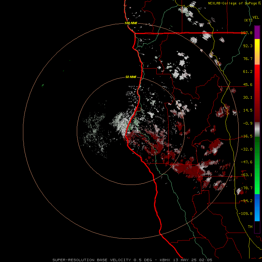The image size is (262, 262).
Task: Pick the yellow-orange color bar segment
Action: (x=257, y=52)
